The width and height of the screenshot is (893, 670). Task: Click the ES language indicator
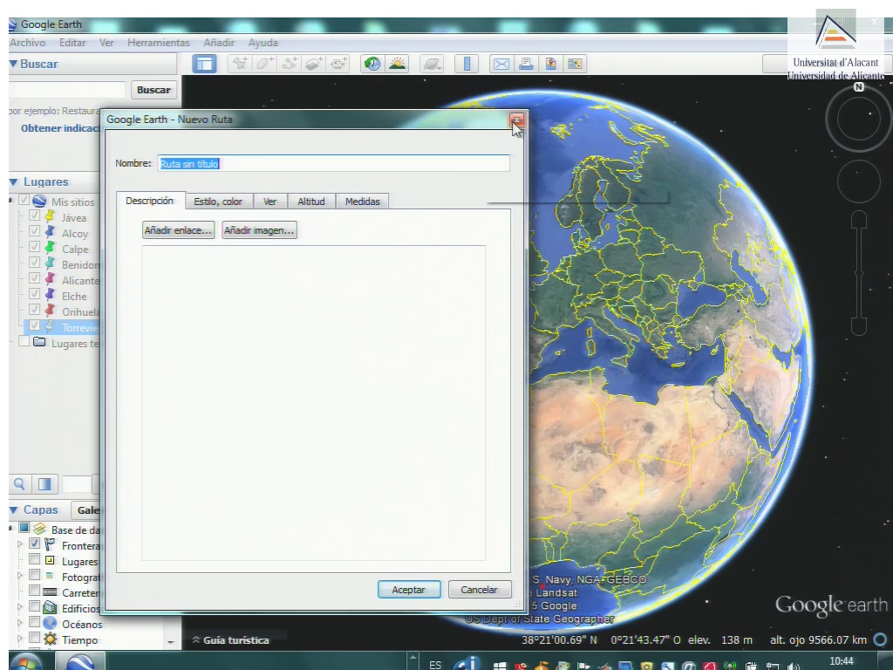(x=435, y=665)
